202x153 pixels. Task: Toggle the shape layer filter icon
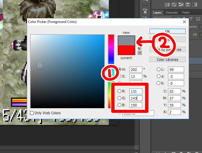198,19
